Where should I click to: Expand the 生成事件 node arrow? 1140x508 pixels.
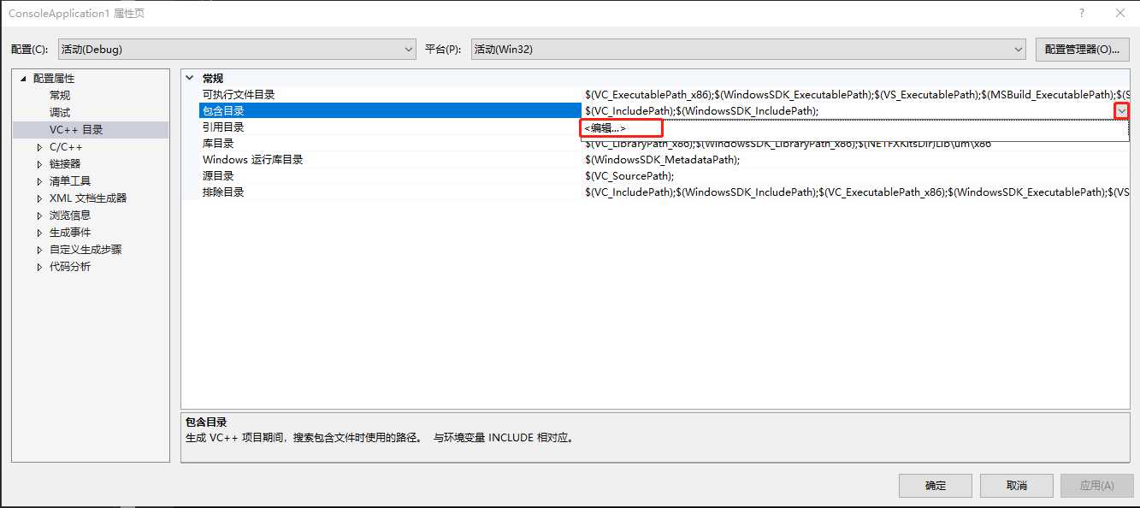39,233
